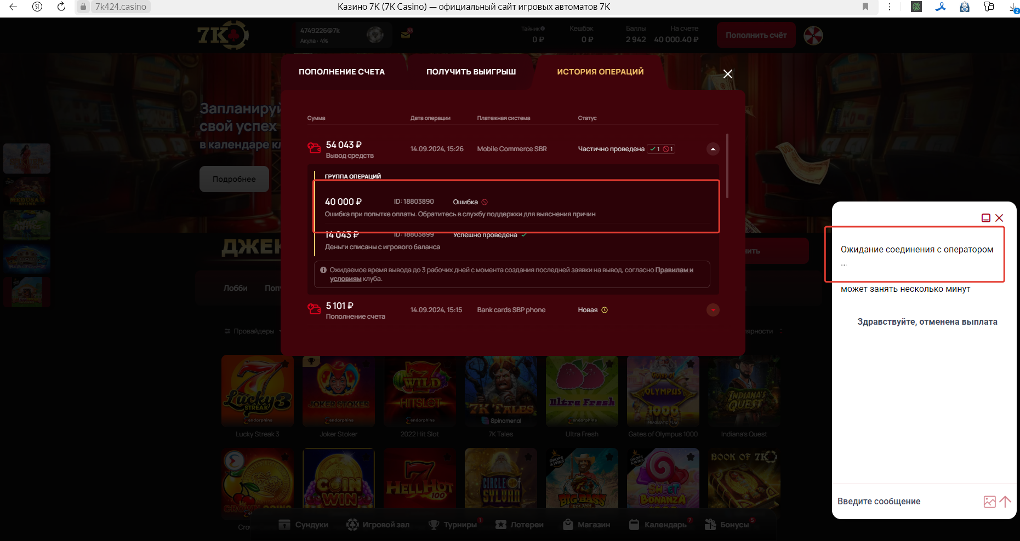Image resolution: width=1020 pixels, height=541 pixels.
Task: Click the operations history scrollbar
Action: [x=727, y=165]
